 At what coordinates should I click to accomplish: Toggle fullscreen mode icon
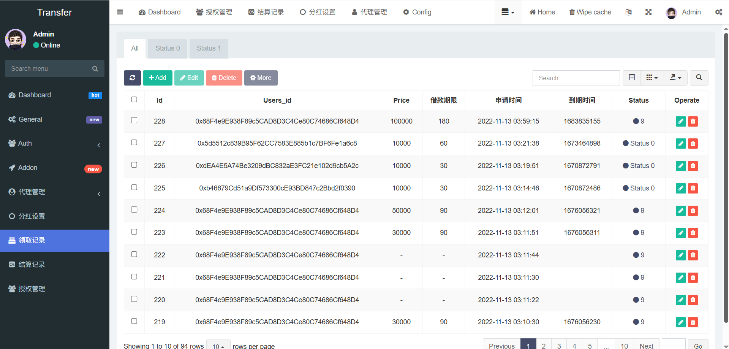coord(648,12)
